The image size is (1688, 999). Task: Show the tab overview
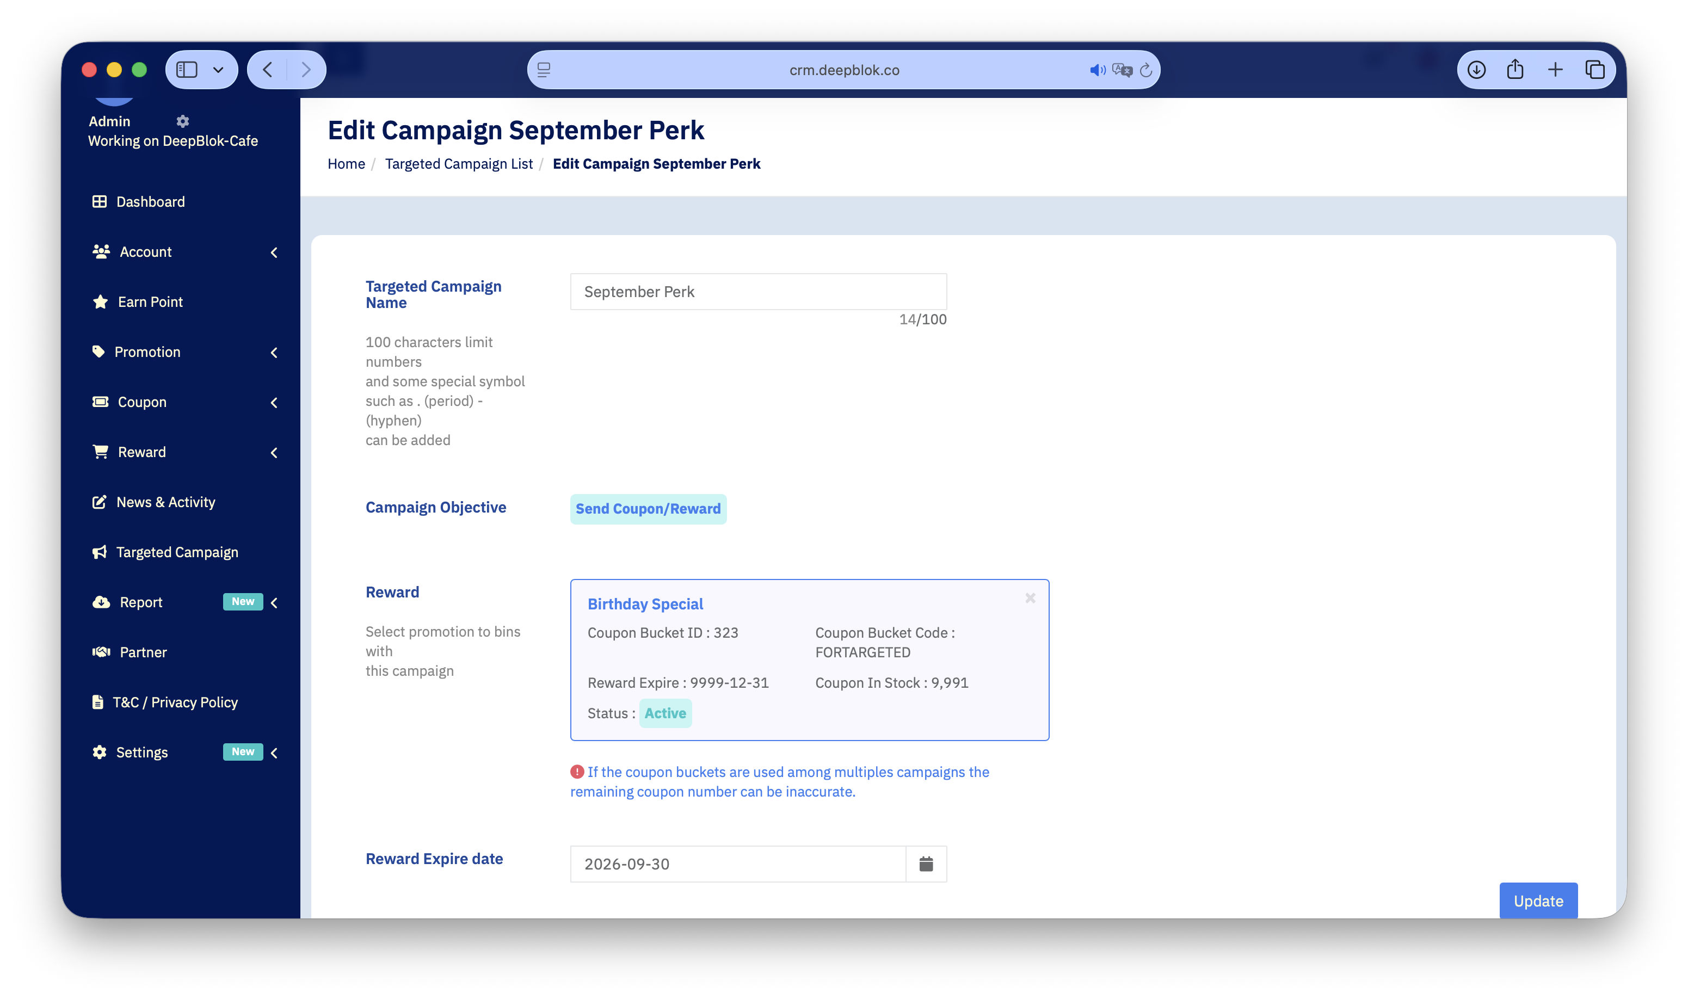pyautogui.click(x=1594, y=69)
